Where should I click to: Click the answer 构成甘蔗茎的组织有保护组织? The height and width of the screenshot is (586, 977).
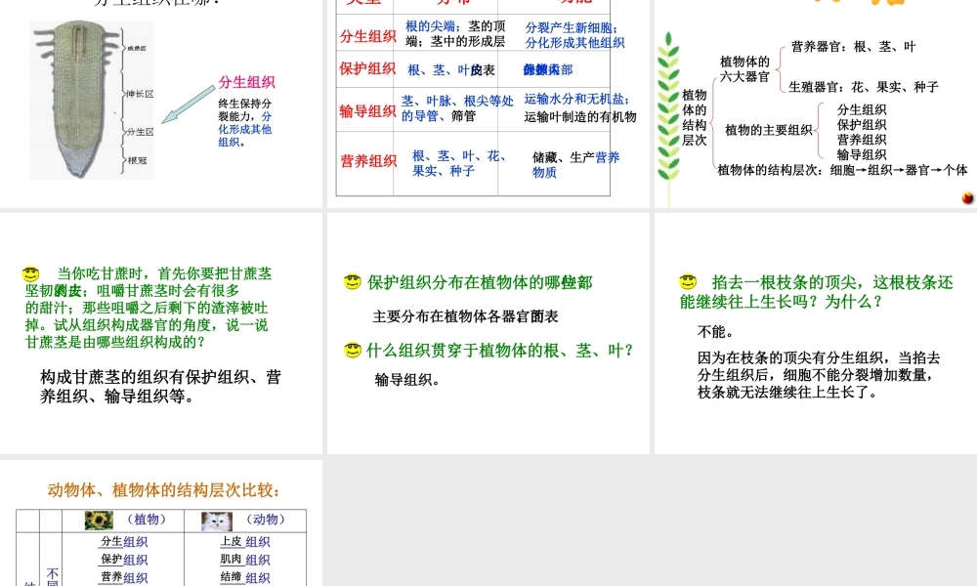(x=161, y=386)
